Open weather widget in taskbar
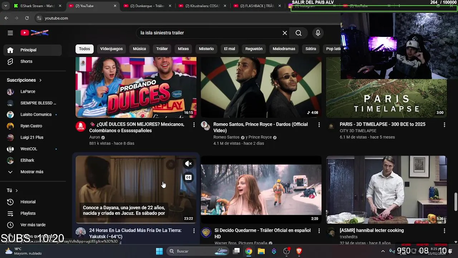Image resolution: width=458 pixels, height=258 pixels. [x=23, y=251]
